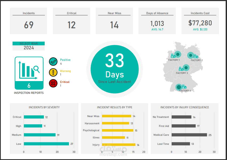Open the Inspection Reports chart icon

(29, 73)
